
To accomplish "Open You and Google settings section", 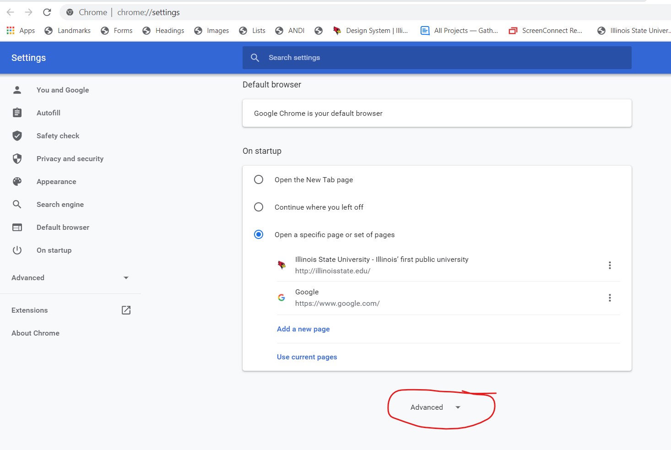I will (x=63, y=90).
